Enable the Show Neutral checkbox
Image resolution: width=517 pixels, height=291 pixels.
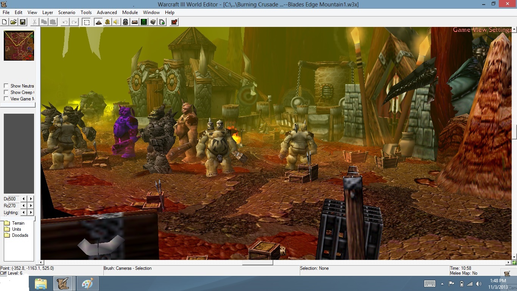tap(6, 86)
